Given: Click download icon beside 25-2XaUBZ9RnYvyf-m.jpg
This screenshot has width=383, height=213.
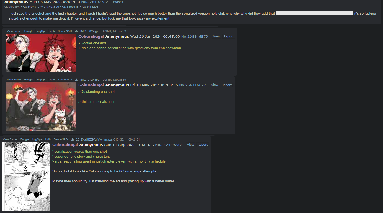Looking at the screenshot, I should 72,139.
